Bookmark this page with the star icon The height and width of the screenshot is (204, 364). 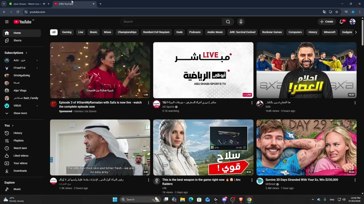337,12
